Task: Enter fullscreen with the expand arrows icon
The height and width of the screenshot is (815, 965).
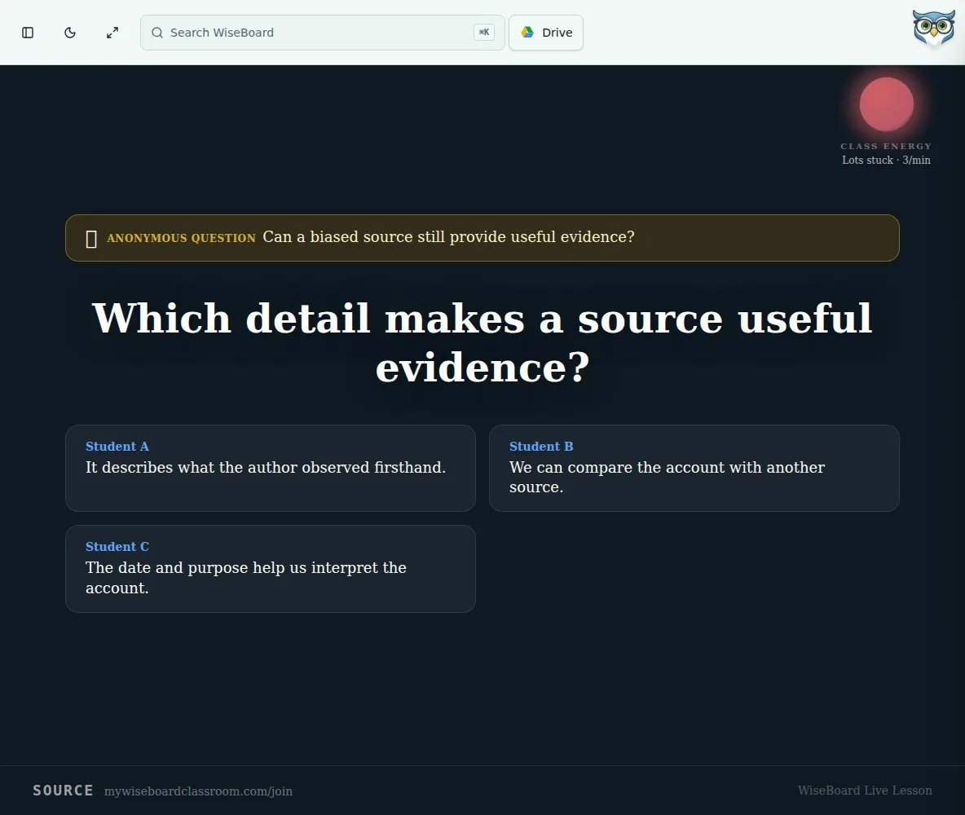Action: [112, 33]
